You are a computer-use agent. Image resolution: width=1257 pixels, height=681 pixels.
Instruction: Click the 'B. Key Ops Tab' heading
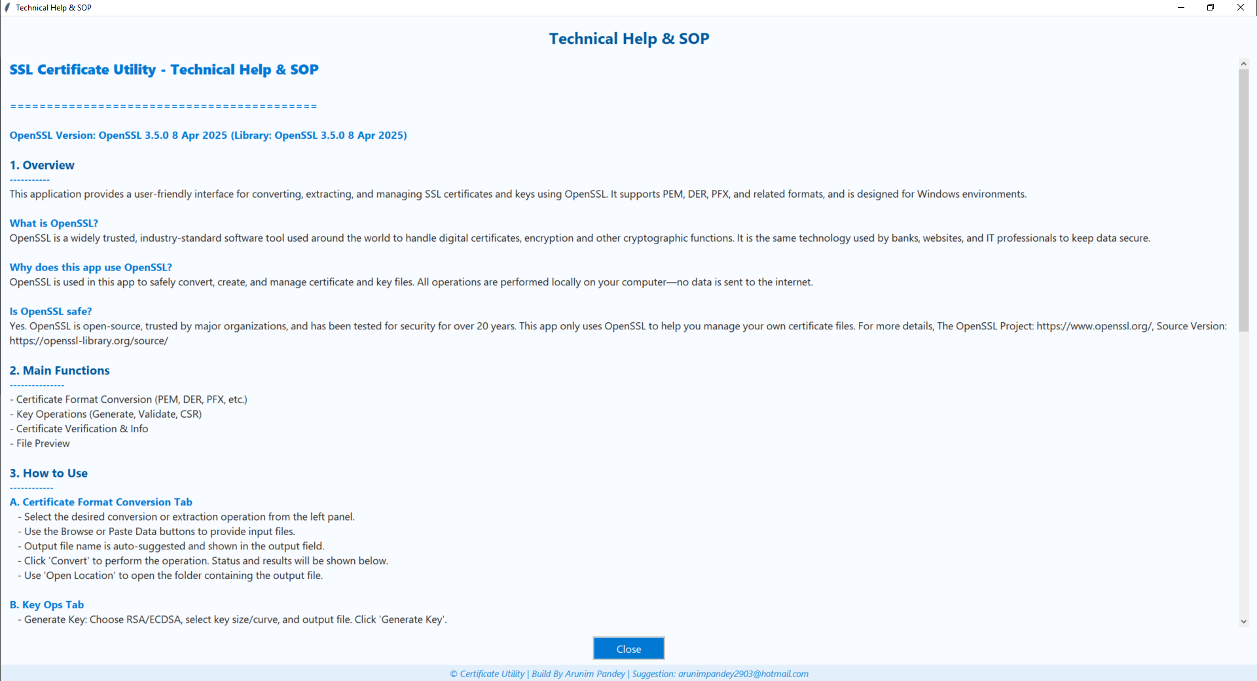pos(46,604)
